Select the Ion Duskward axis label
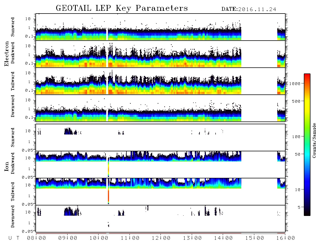This screenshot has height=243, width=316. 13,163
